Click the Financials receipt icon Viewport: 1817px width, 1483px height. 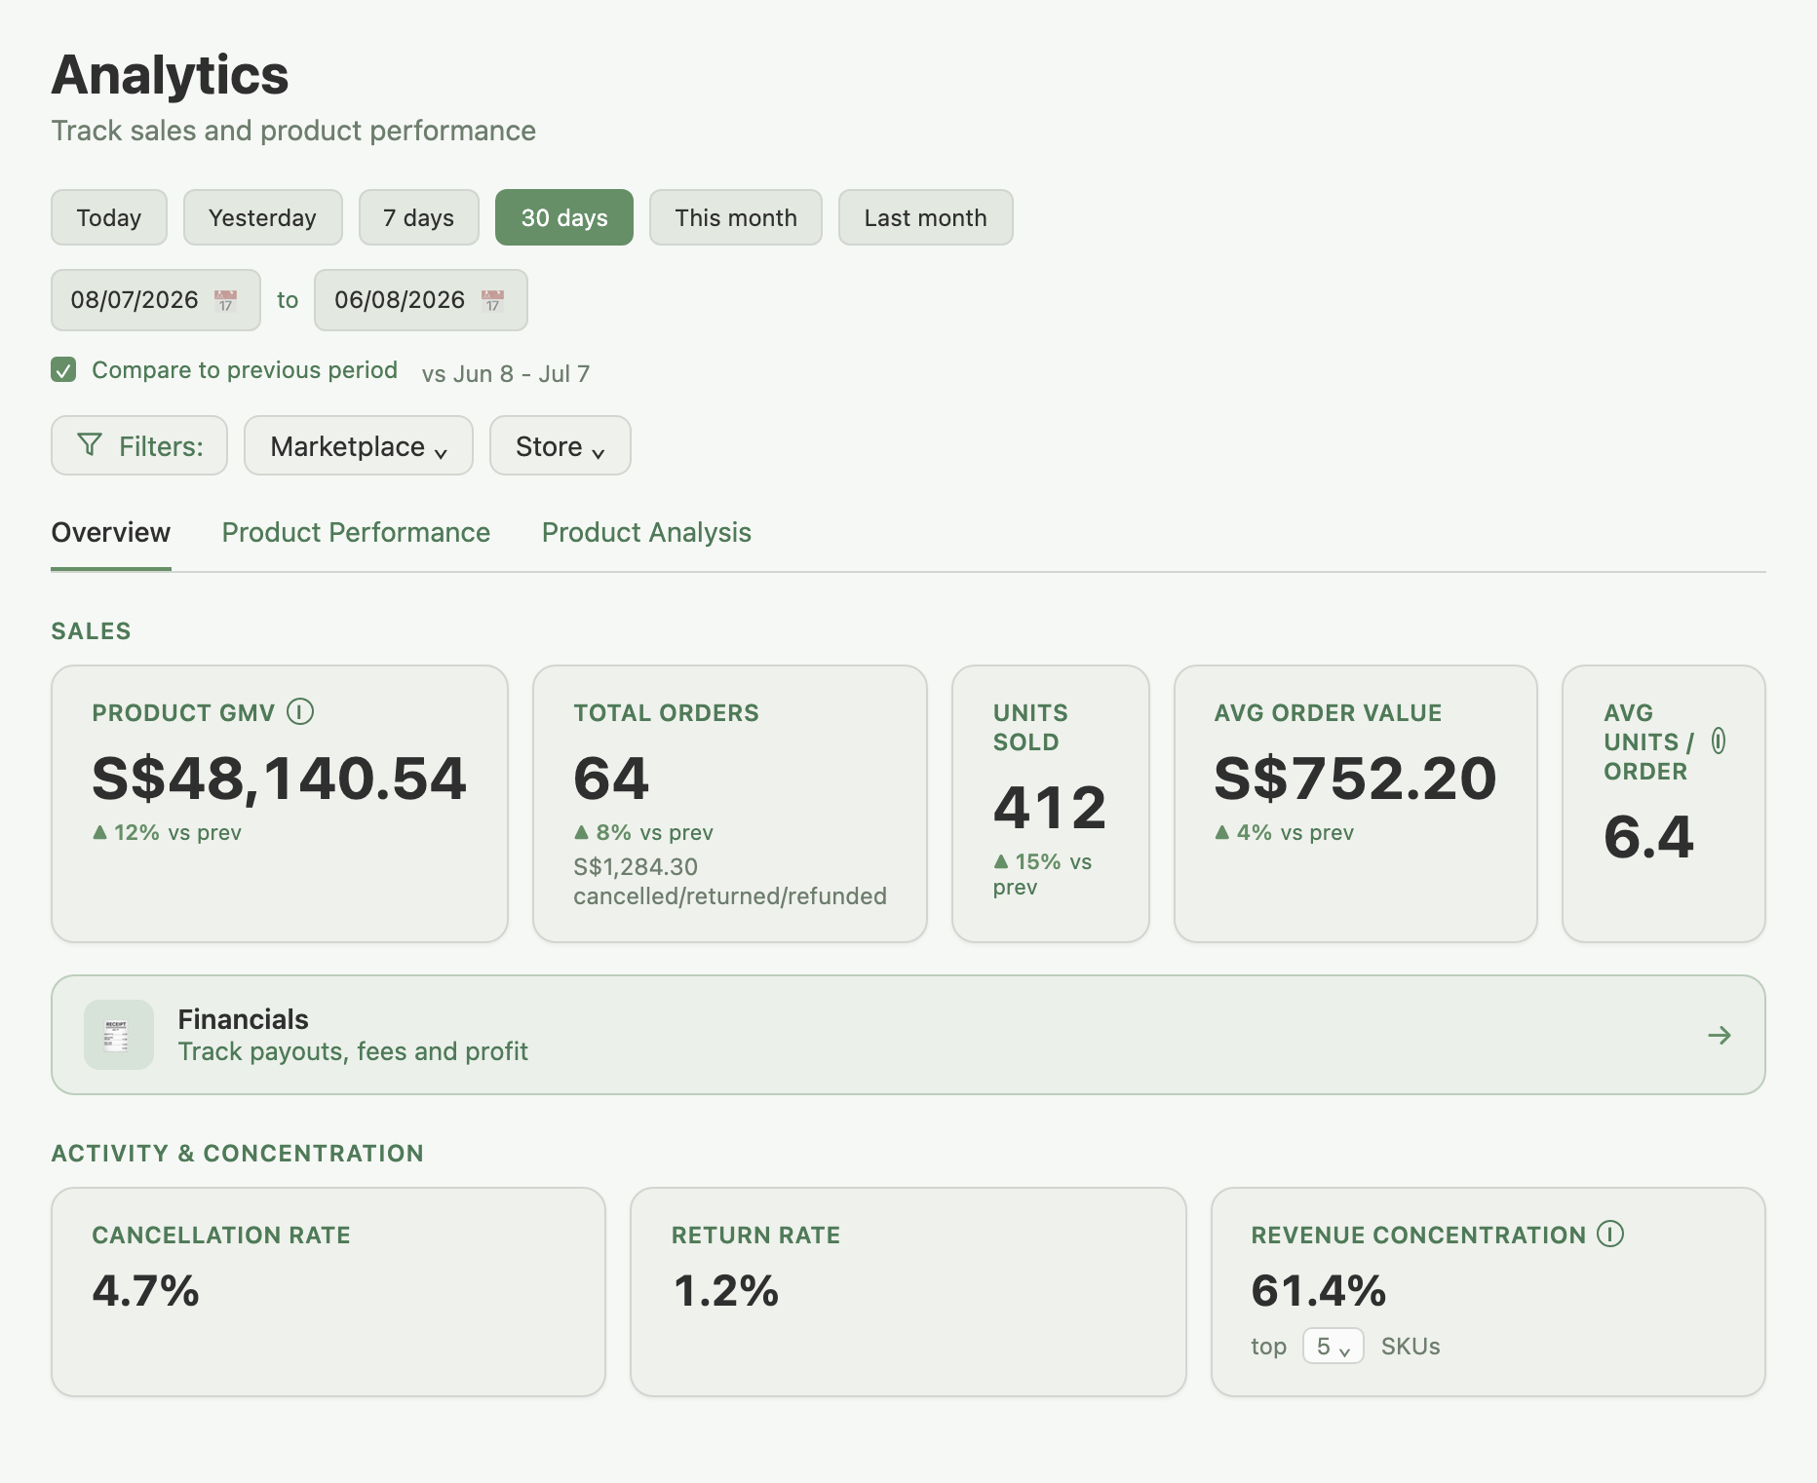(x=119, y=1035)
